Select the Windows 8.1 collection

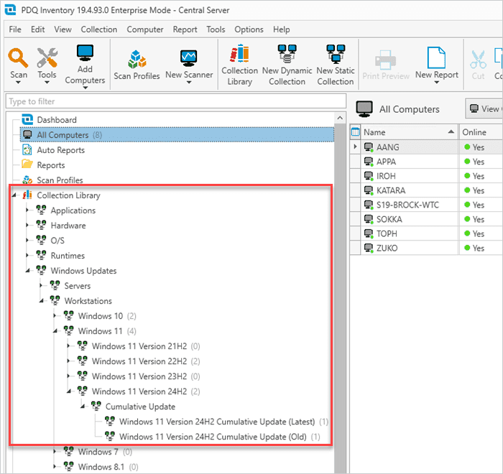click(x=101, y=467)
